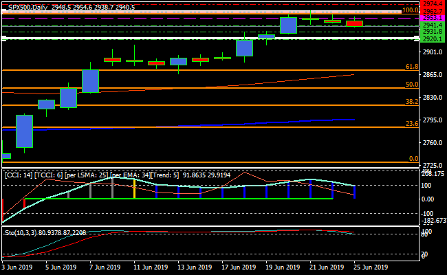Select the 11 Jun 2019 date marker
This screenshot has height=275, width=447.
coord(151,267)
